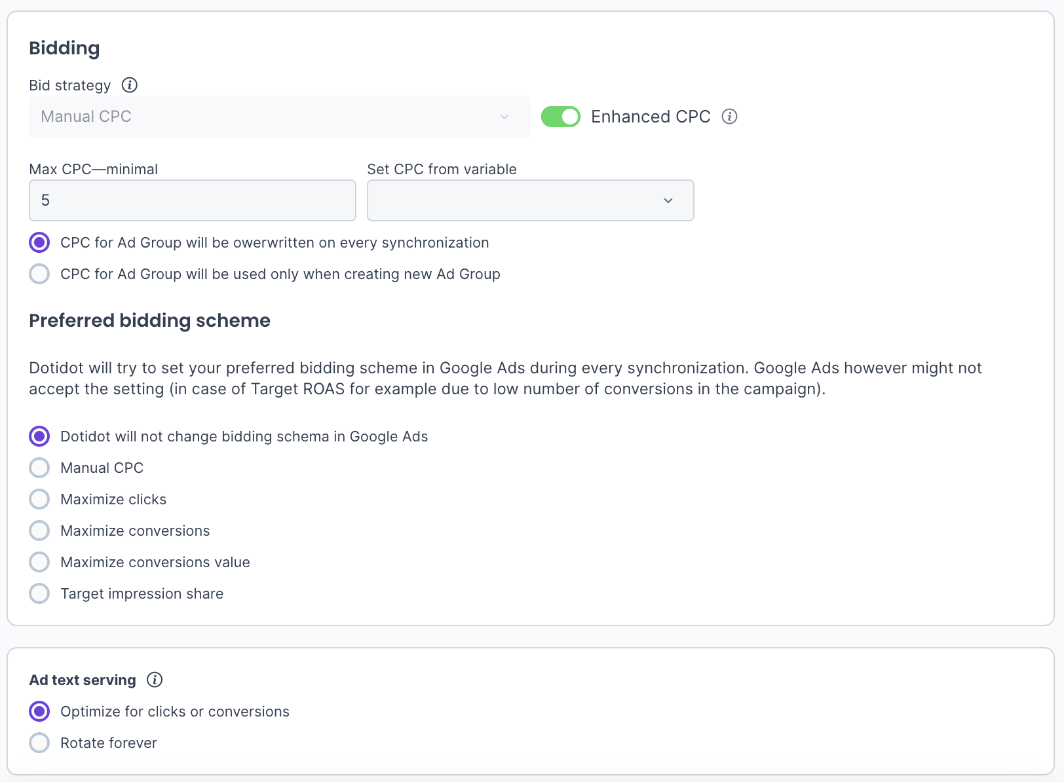Viewport: 1064px width, 782px height.
Task: Select Dotidot will not change bidding schema
Action: [39, 436]
